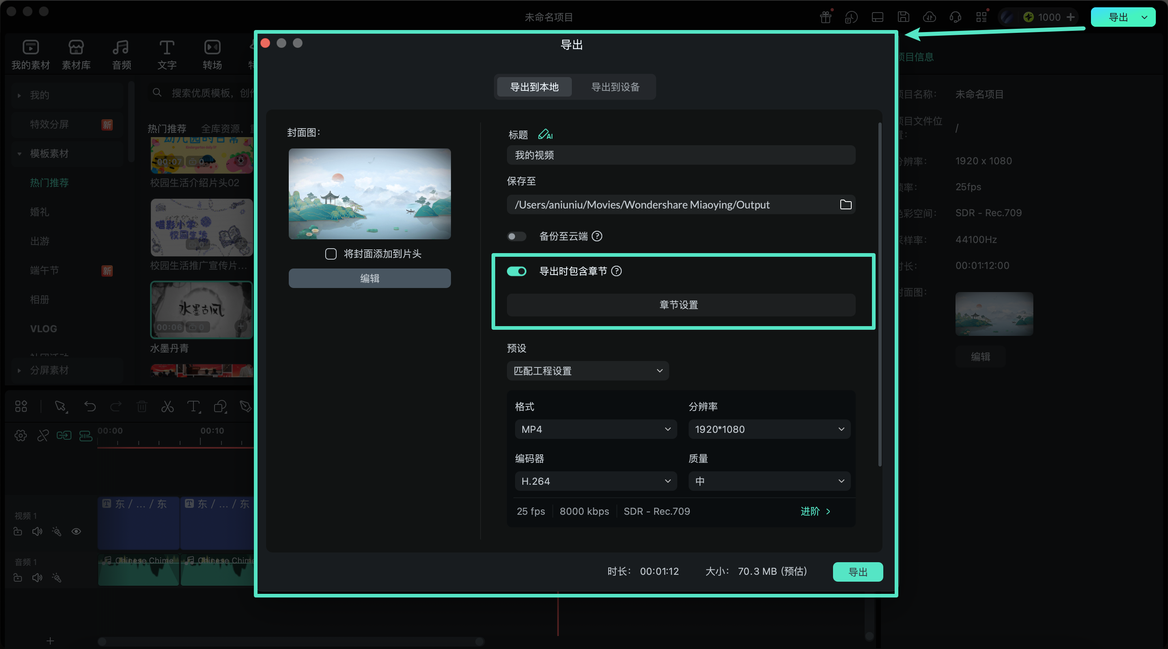
Task: Mute the 音频 1 track speaker
Action: tap(37, 577)
